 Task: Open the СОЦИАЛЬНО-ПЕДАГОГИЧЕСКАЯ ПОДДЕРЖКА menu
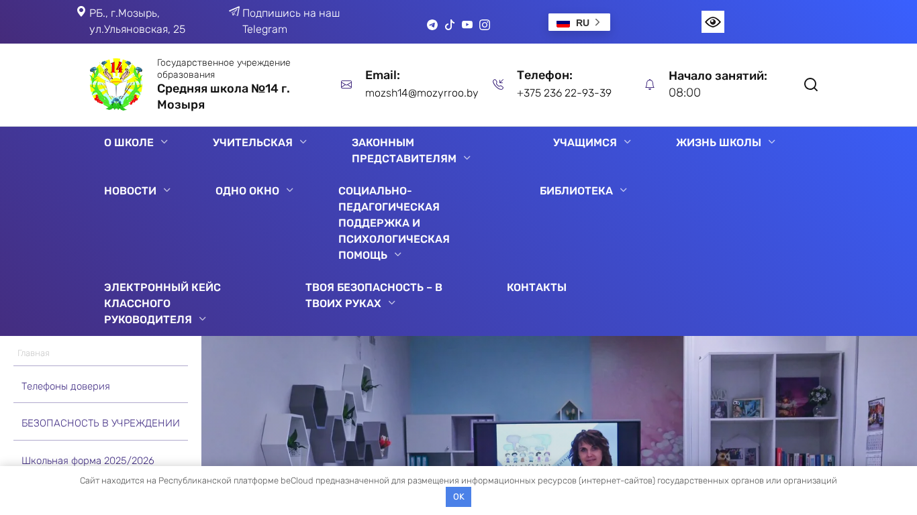(x=394, y=223)
